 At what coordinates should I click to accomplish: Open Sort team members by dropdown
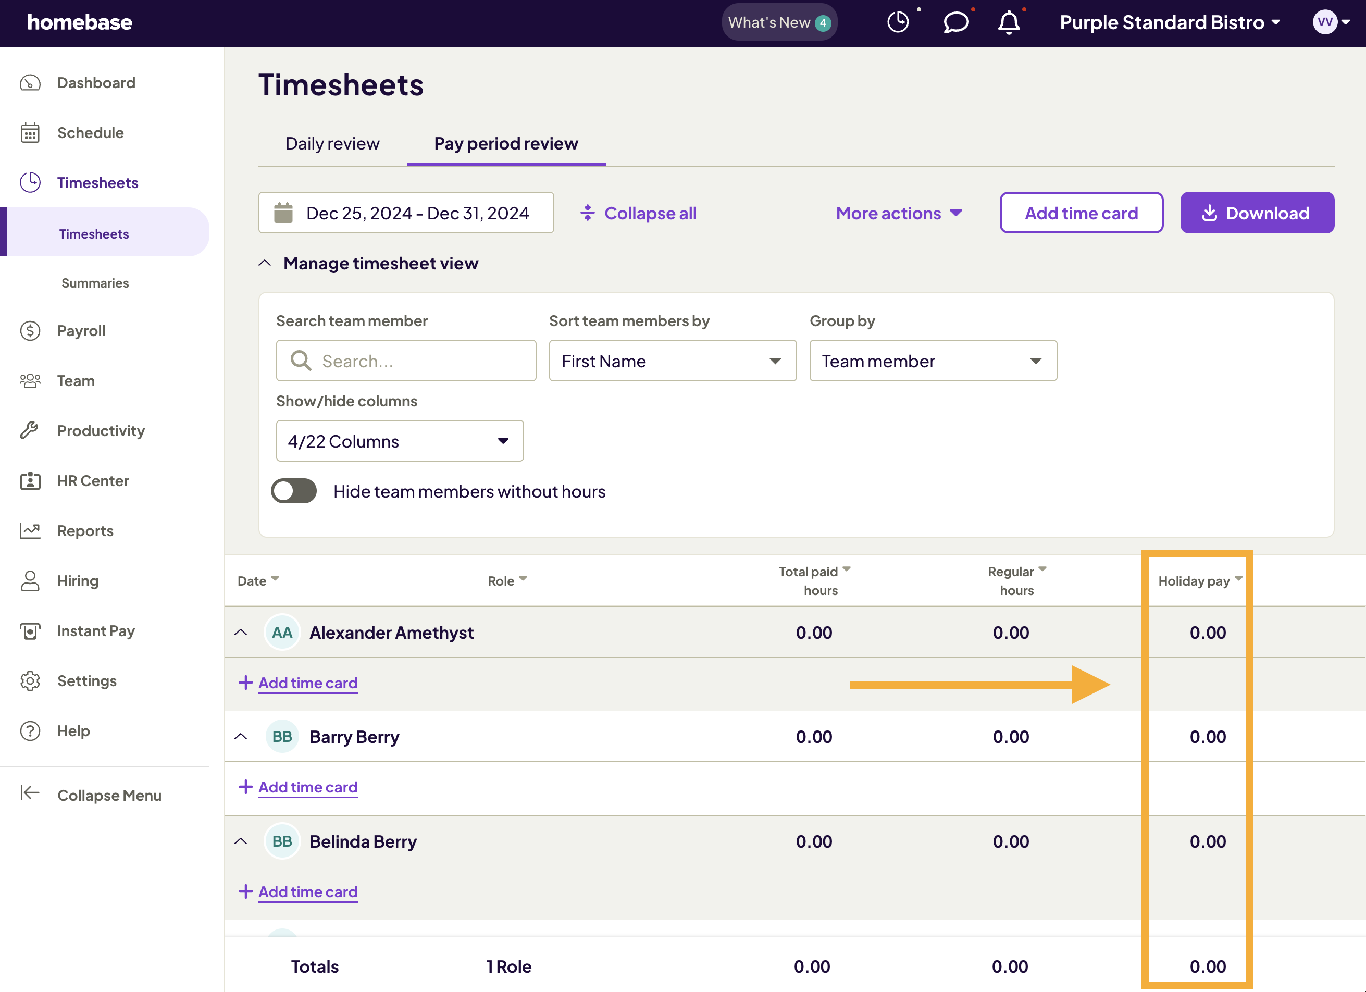pyautogui.click(x=672, y=361)
